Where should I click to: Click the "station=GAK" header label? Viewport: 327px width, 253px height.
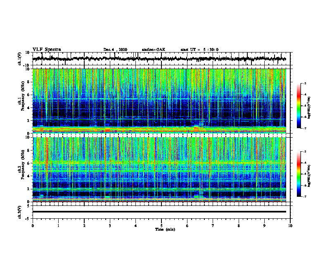(x=154, y=50)
